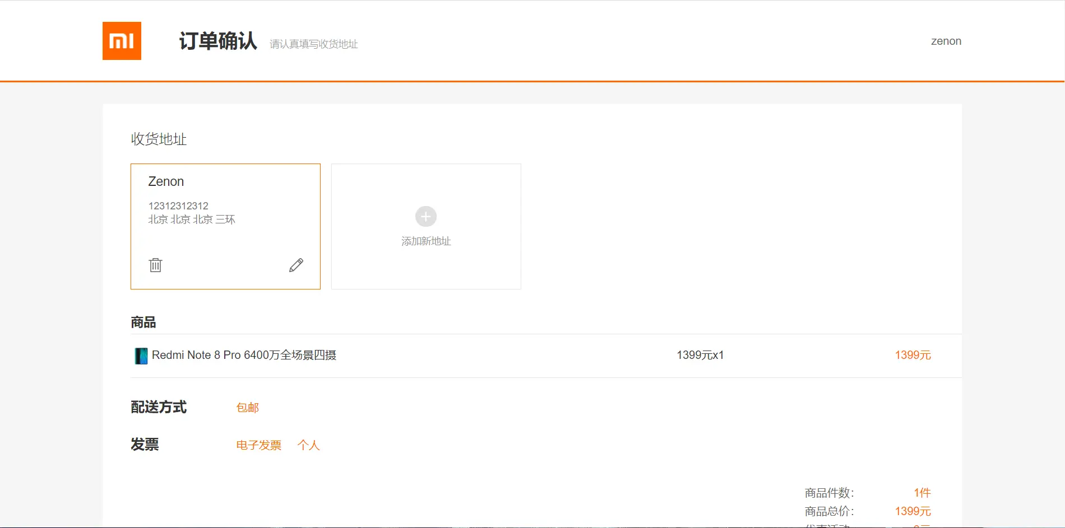The width and height of the screenshot is (1065, 528).
Task: Click the 1399元x1 unit price text
Action: coord(700,355)
